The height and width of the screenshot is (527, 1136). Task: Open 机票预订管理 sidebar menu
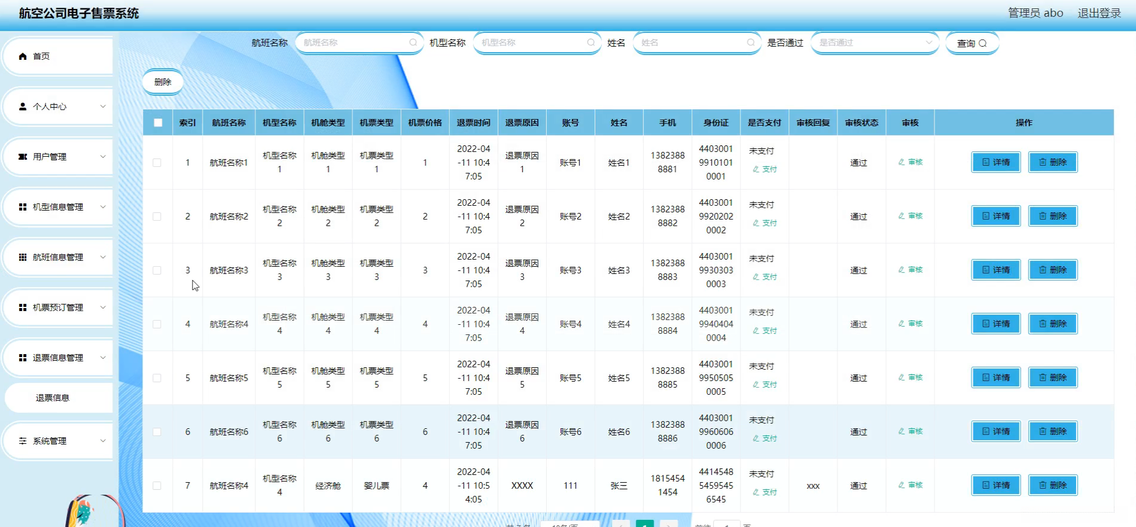point(58,307)
